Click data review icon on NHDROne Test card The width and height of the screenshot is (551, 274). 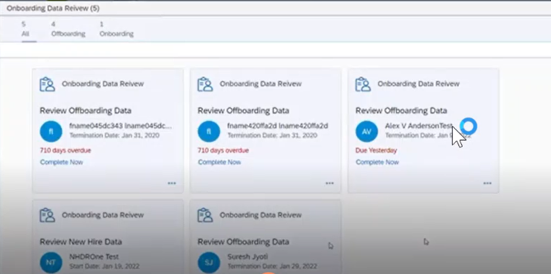47,215
